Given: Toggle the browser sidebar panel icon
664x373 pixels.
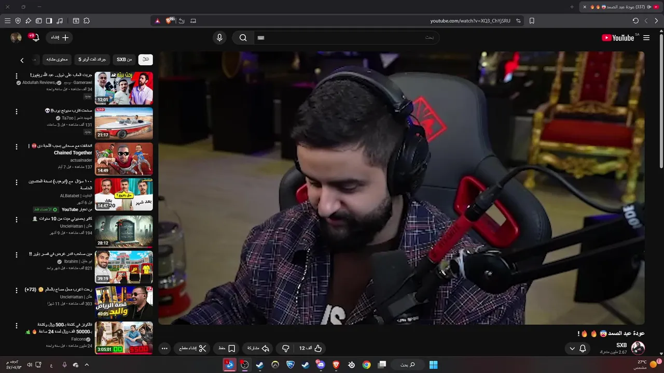Looking at the screenshot, I should point(49,21).
